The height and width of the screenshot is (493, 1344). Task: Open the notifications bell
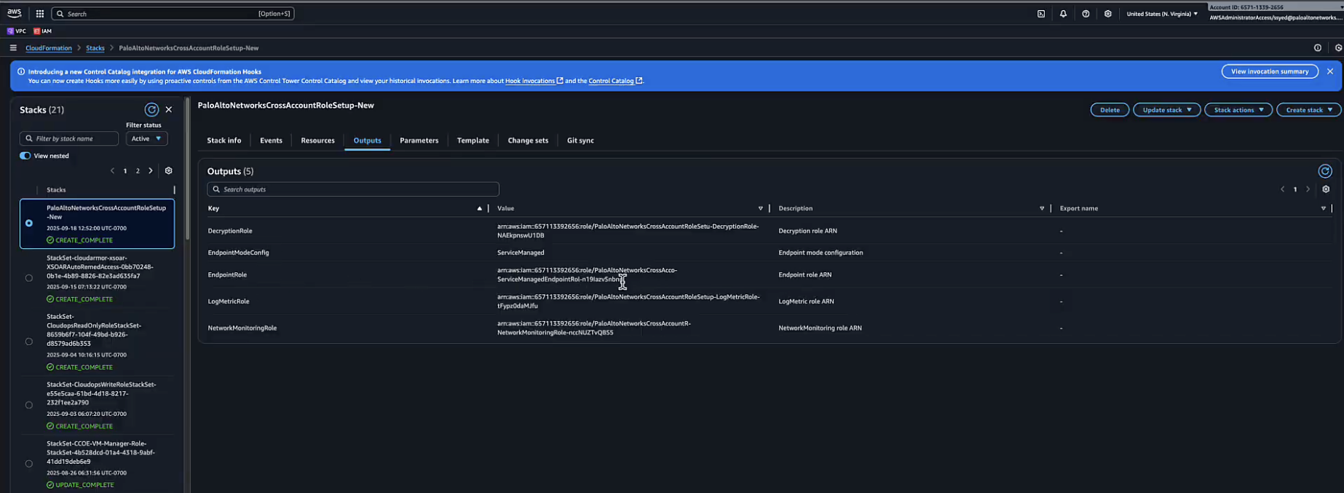(x=1063, y=14)
